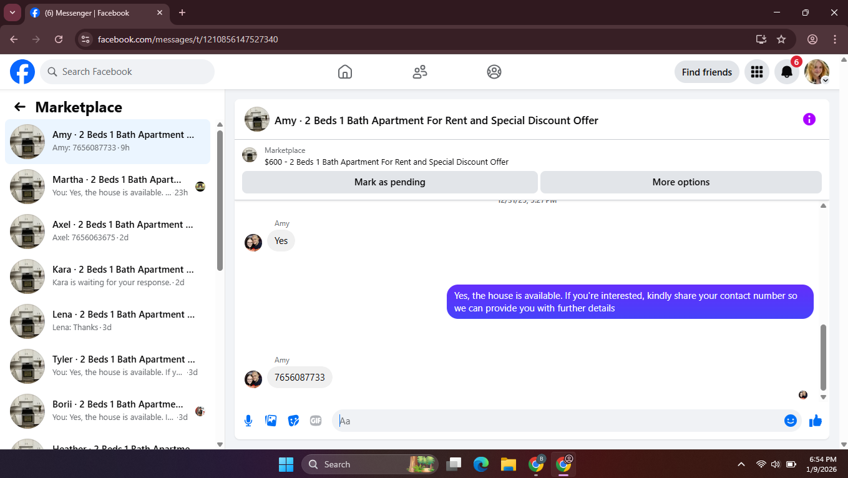Open File Explorer from taskbar
The image size is (848, 478).
coord(509,464)
